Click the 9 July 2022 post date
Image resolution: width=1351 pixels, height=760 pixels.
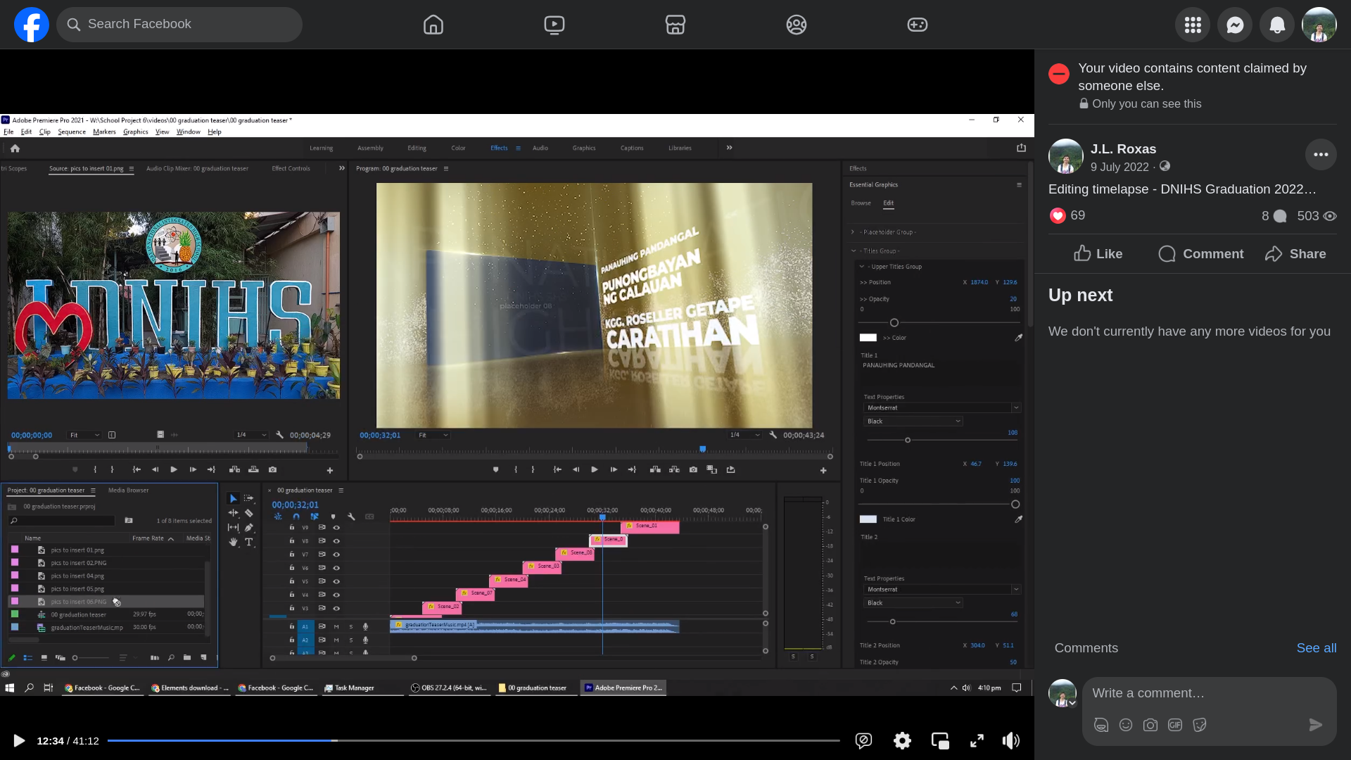pyautogui.click(x=1120, y=167)
